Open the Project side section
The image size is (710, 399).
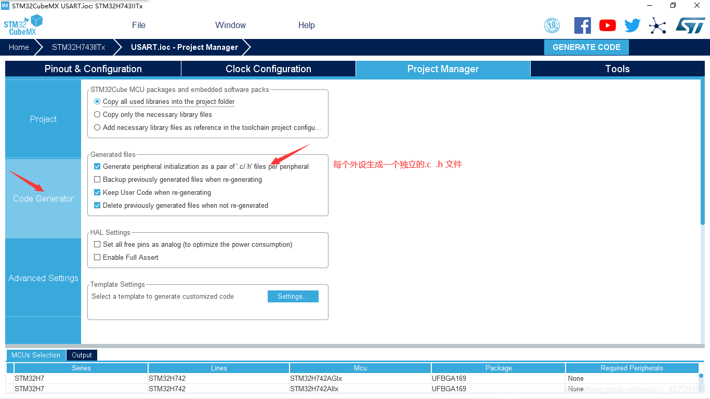tap(43, 119)
